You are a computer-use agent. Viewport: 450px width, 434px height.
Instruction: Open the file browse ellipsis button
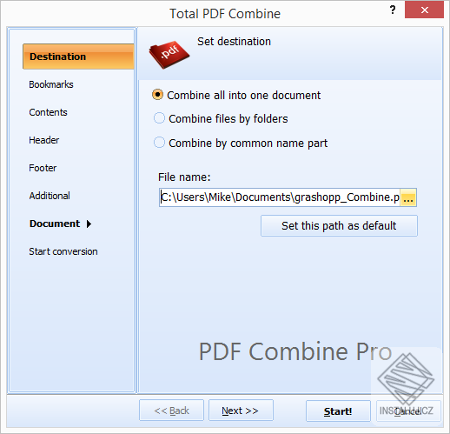coord(408,197)
